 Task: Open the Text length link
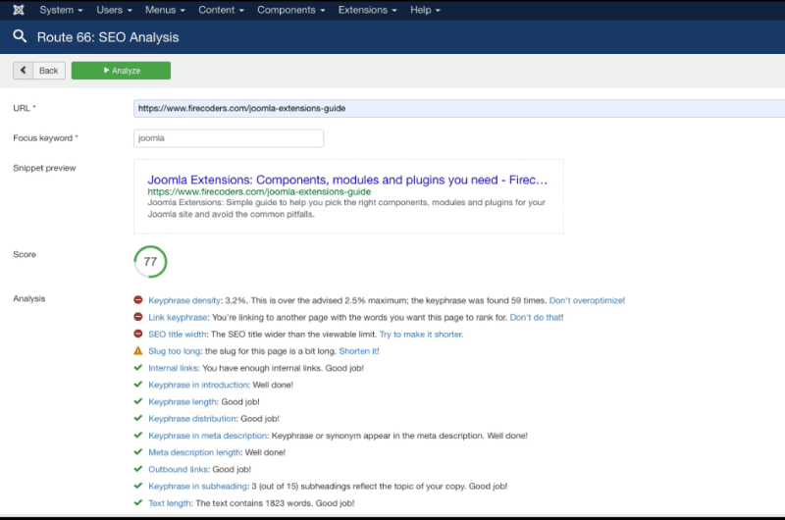tap(170, 503)
